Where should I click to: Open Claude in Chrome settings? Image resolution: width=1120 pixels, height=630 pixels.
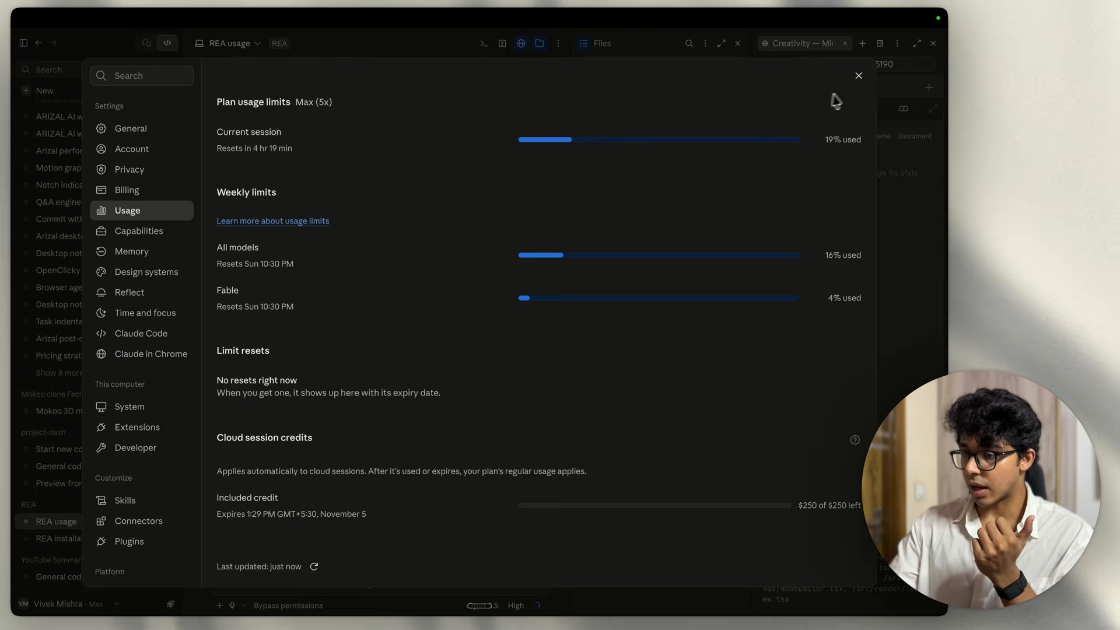pos(141,353)
